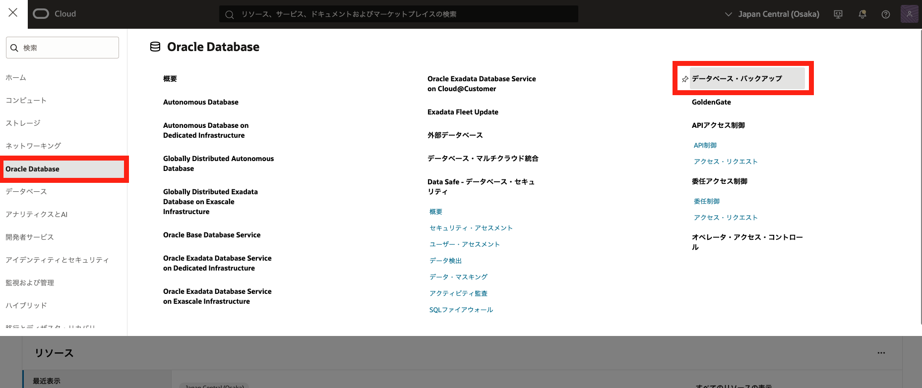Viewport: 922px width, 388px height.
Task: Select アナリティクスとAI in side menu
Action: pyautogui.click(x=37, y=214)
